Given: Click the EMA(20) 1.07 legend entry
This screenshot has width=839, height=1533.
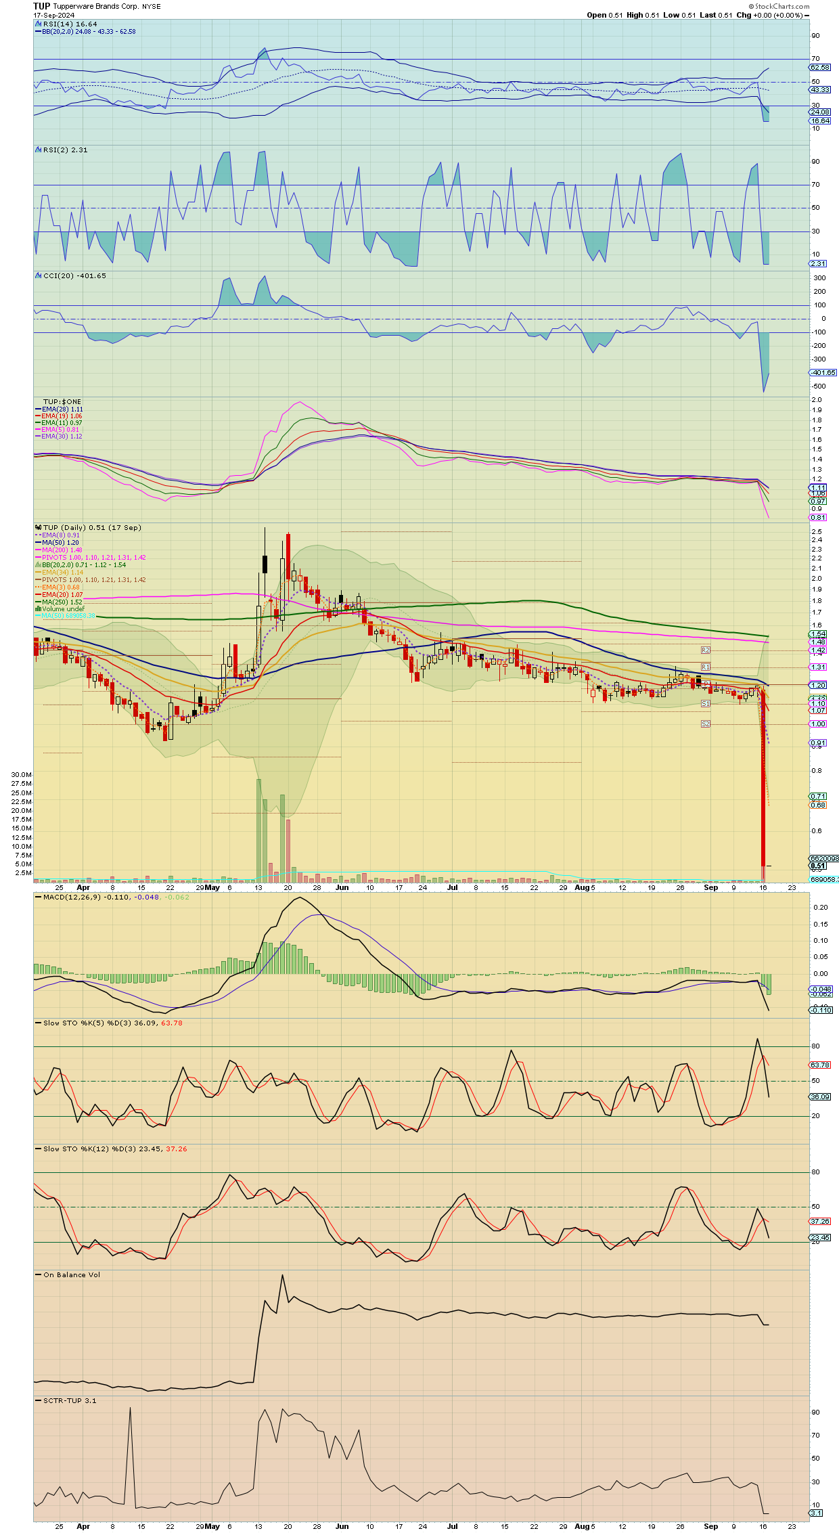Looking at the screenshot, I should [x=59, y=594].
